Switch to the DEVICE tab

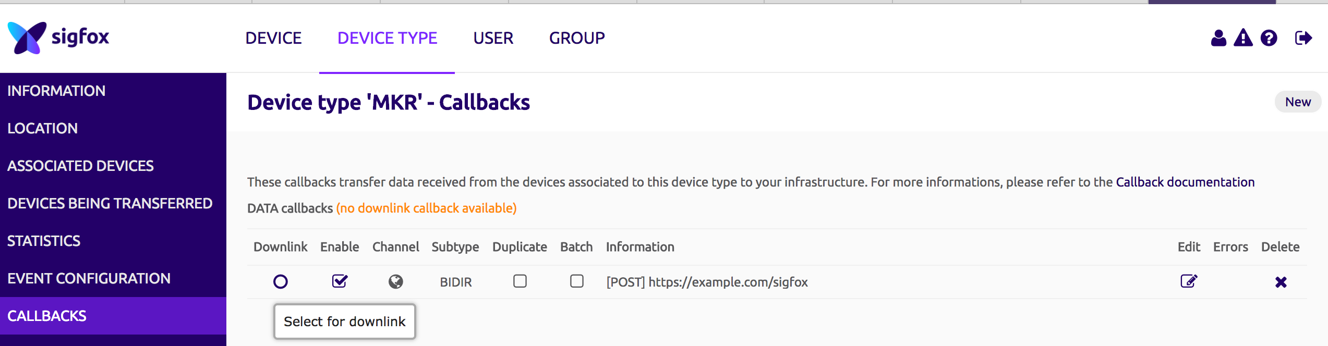[x=273, y=38]
